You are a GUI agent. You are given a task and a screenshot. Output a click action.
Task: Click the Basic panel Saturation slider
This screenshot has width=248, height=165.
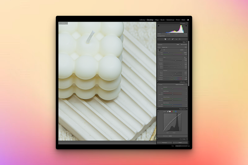coord(172,79)
